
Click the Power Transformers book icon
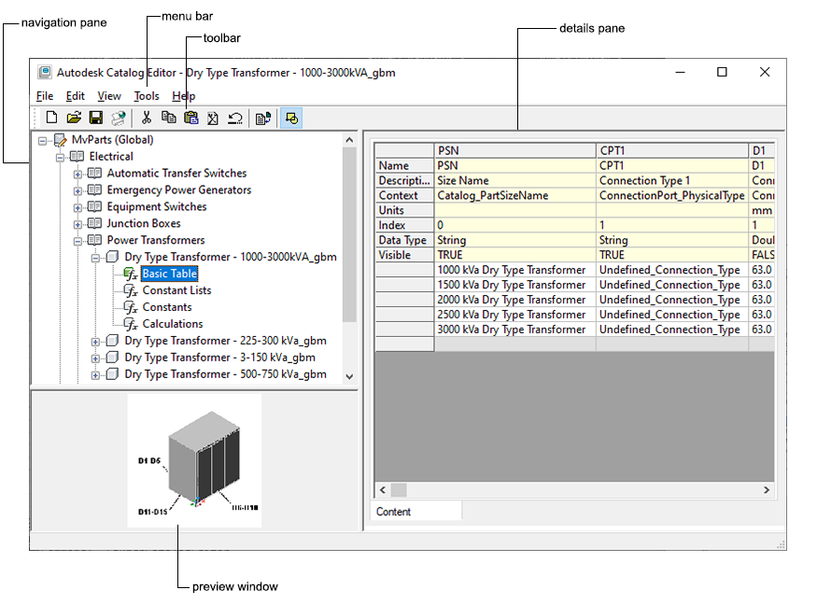click(x=94, y=240)
